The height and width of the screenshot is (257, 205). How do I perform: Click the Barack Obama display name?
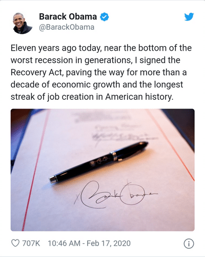(68, 17)
